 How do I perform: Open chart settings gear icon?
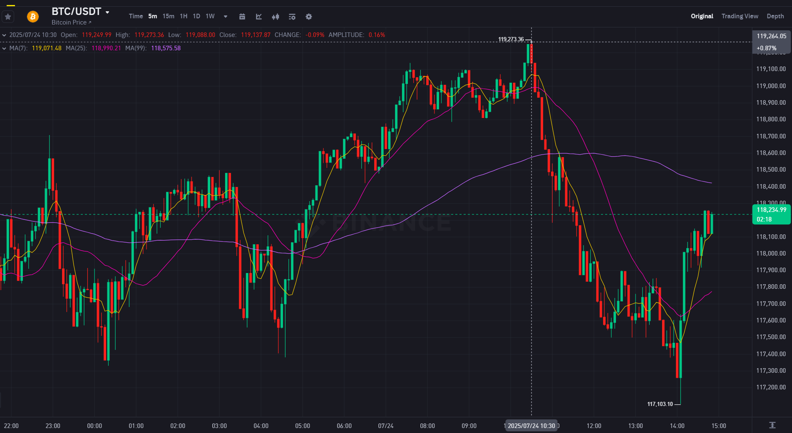click(x=309, y=17)
